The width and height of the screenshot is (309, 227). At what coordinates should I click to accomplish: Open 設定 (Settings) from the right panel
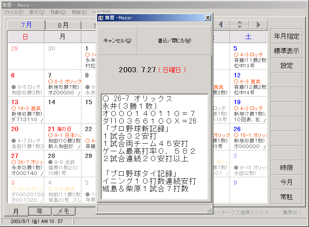(x=286, y=66)
